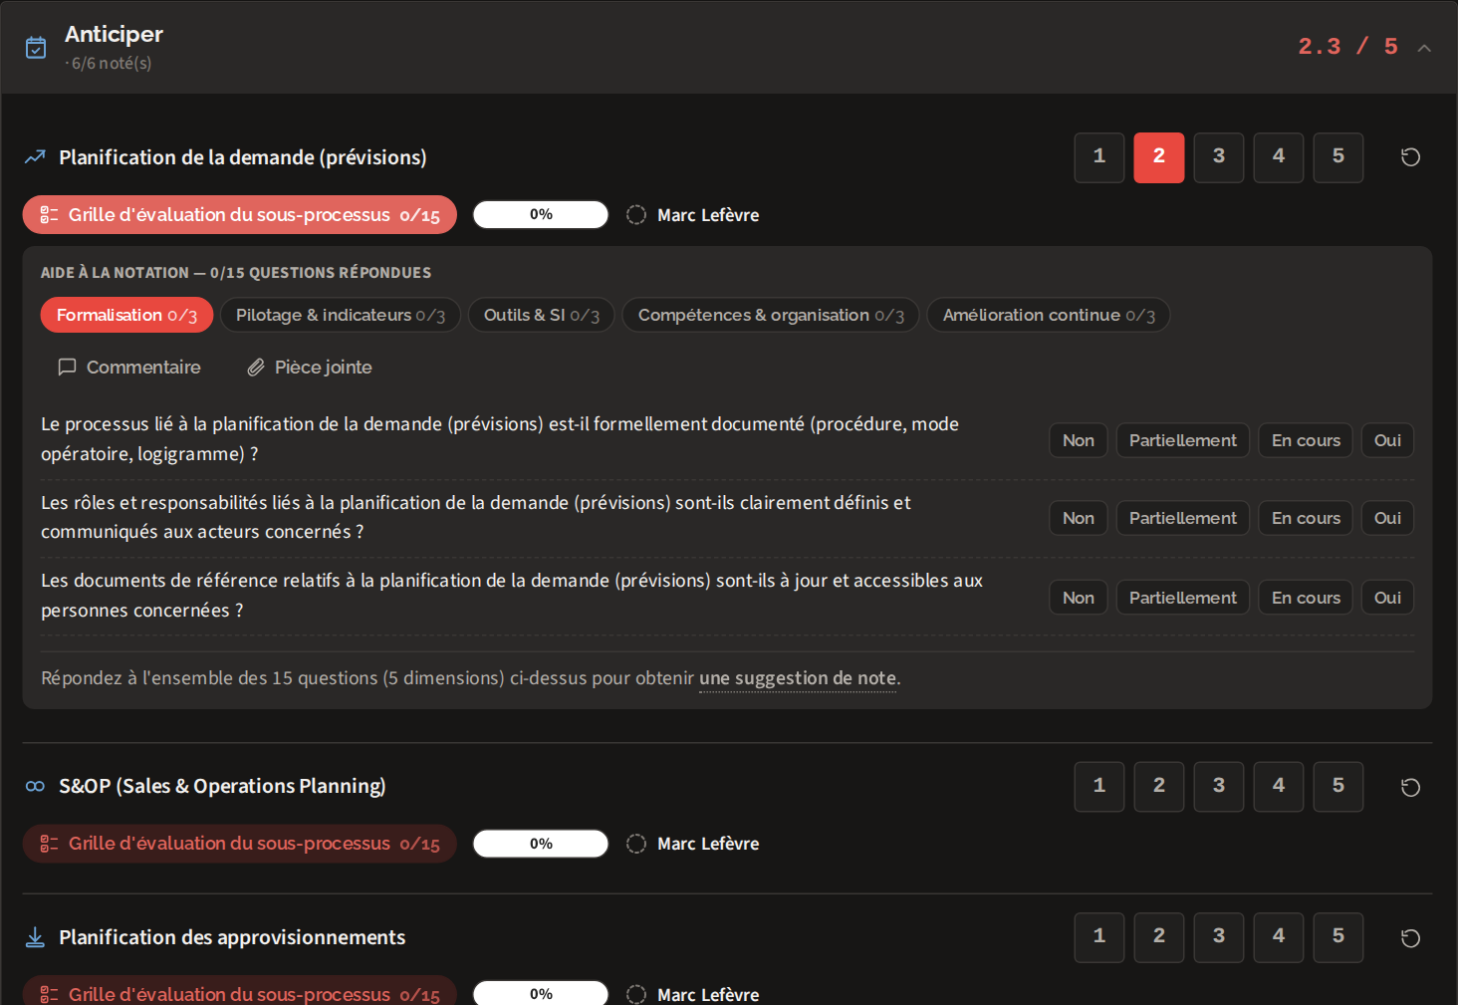Rate Planification des approvisionnements as 4

tap(1279, 937)
